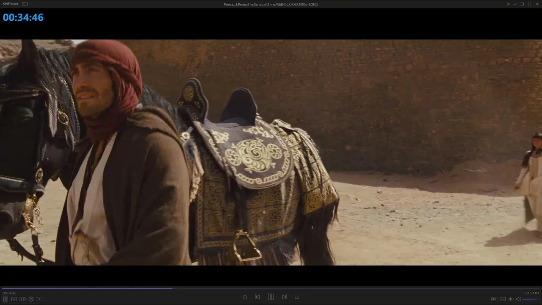Click the compact mode icon beside KMPlayer

[25, 4]
